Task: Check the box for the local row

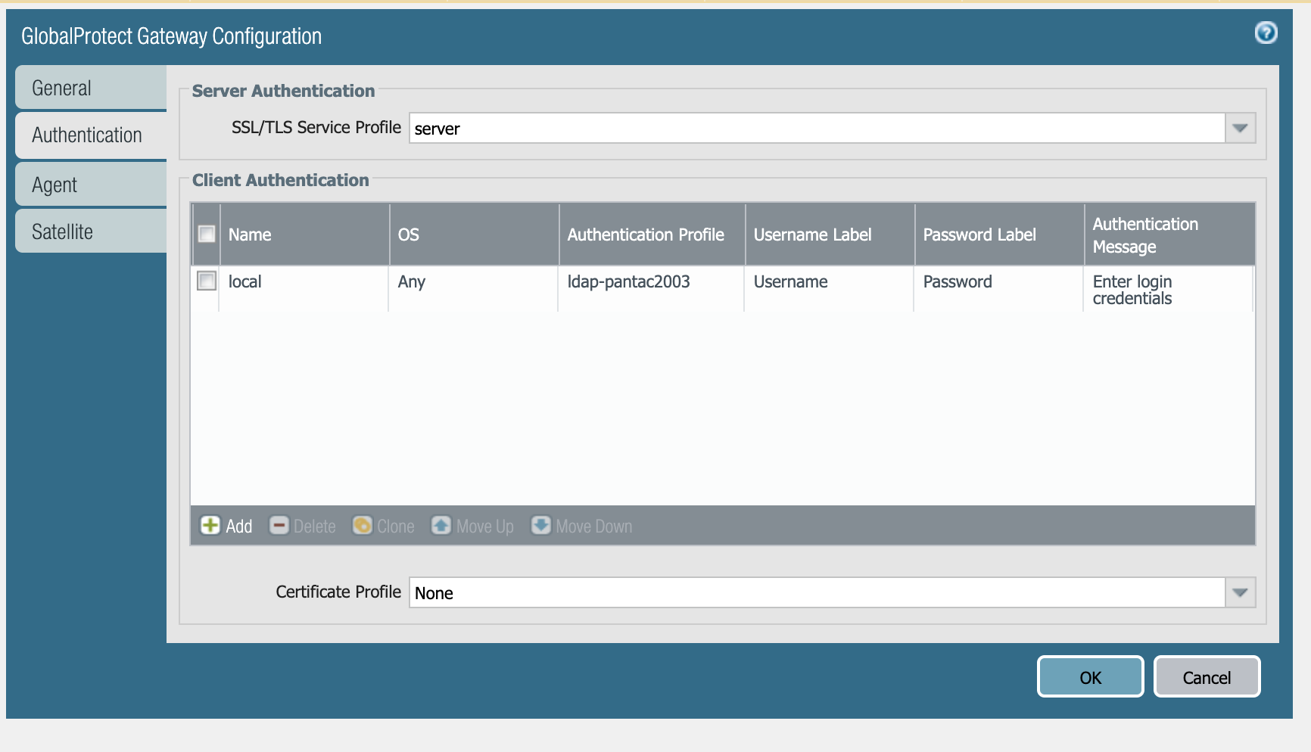Action: click(x=207, y=281)
